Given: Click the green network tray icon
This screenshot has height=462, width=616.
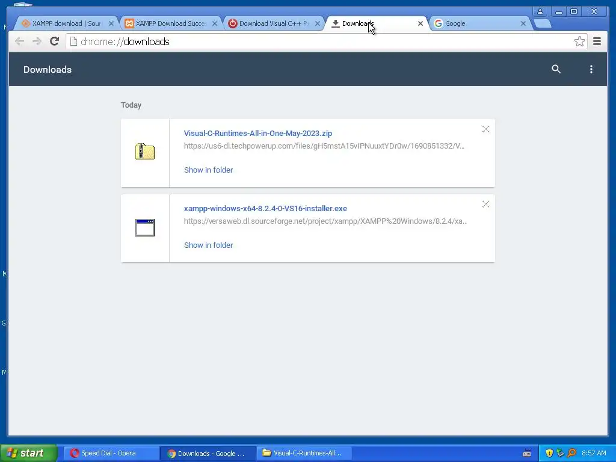Looking at the screenshot, I should point(560,453).
